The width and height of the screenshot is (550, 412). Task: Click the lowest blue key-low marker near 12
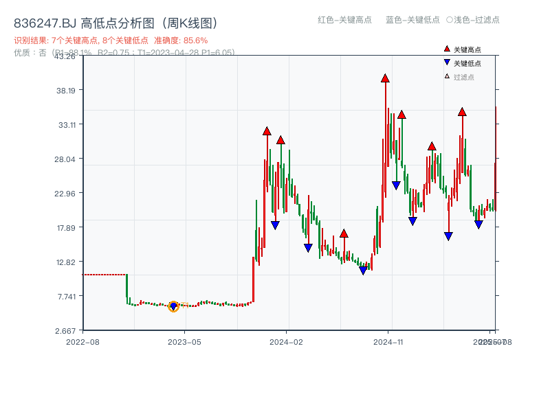(x=364, y=271)
